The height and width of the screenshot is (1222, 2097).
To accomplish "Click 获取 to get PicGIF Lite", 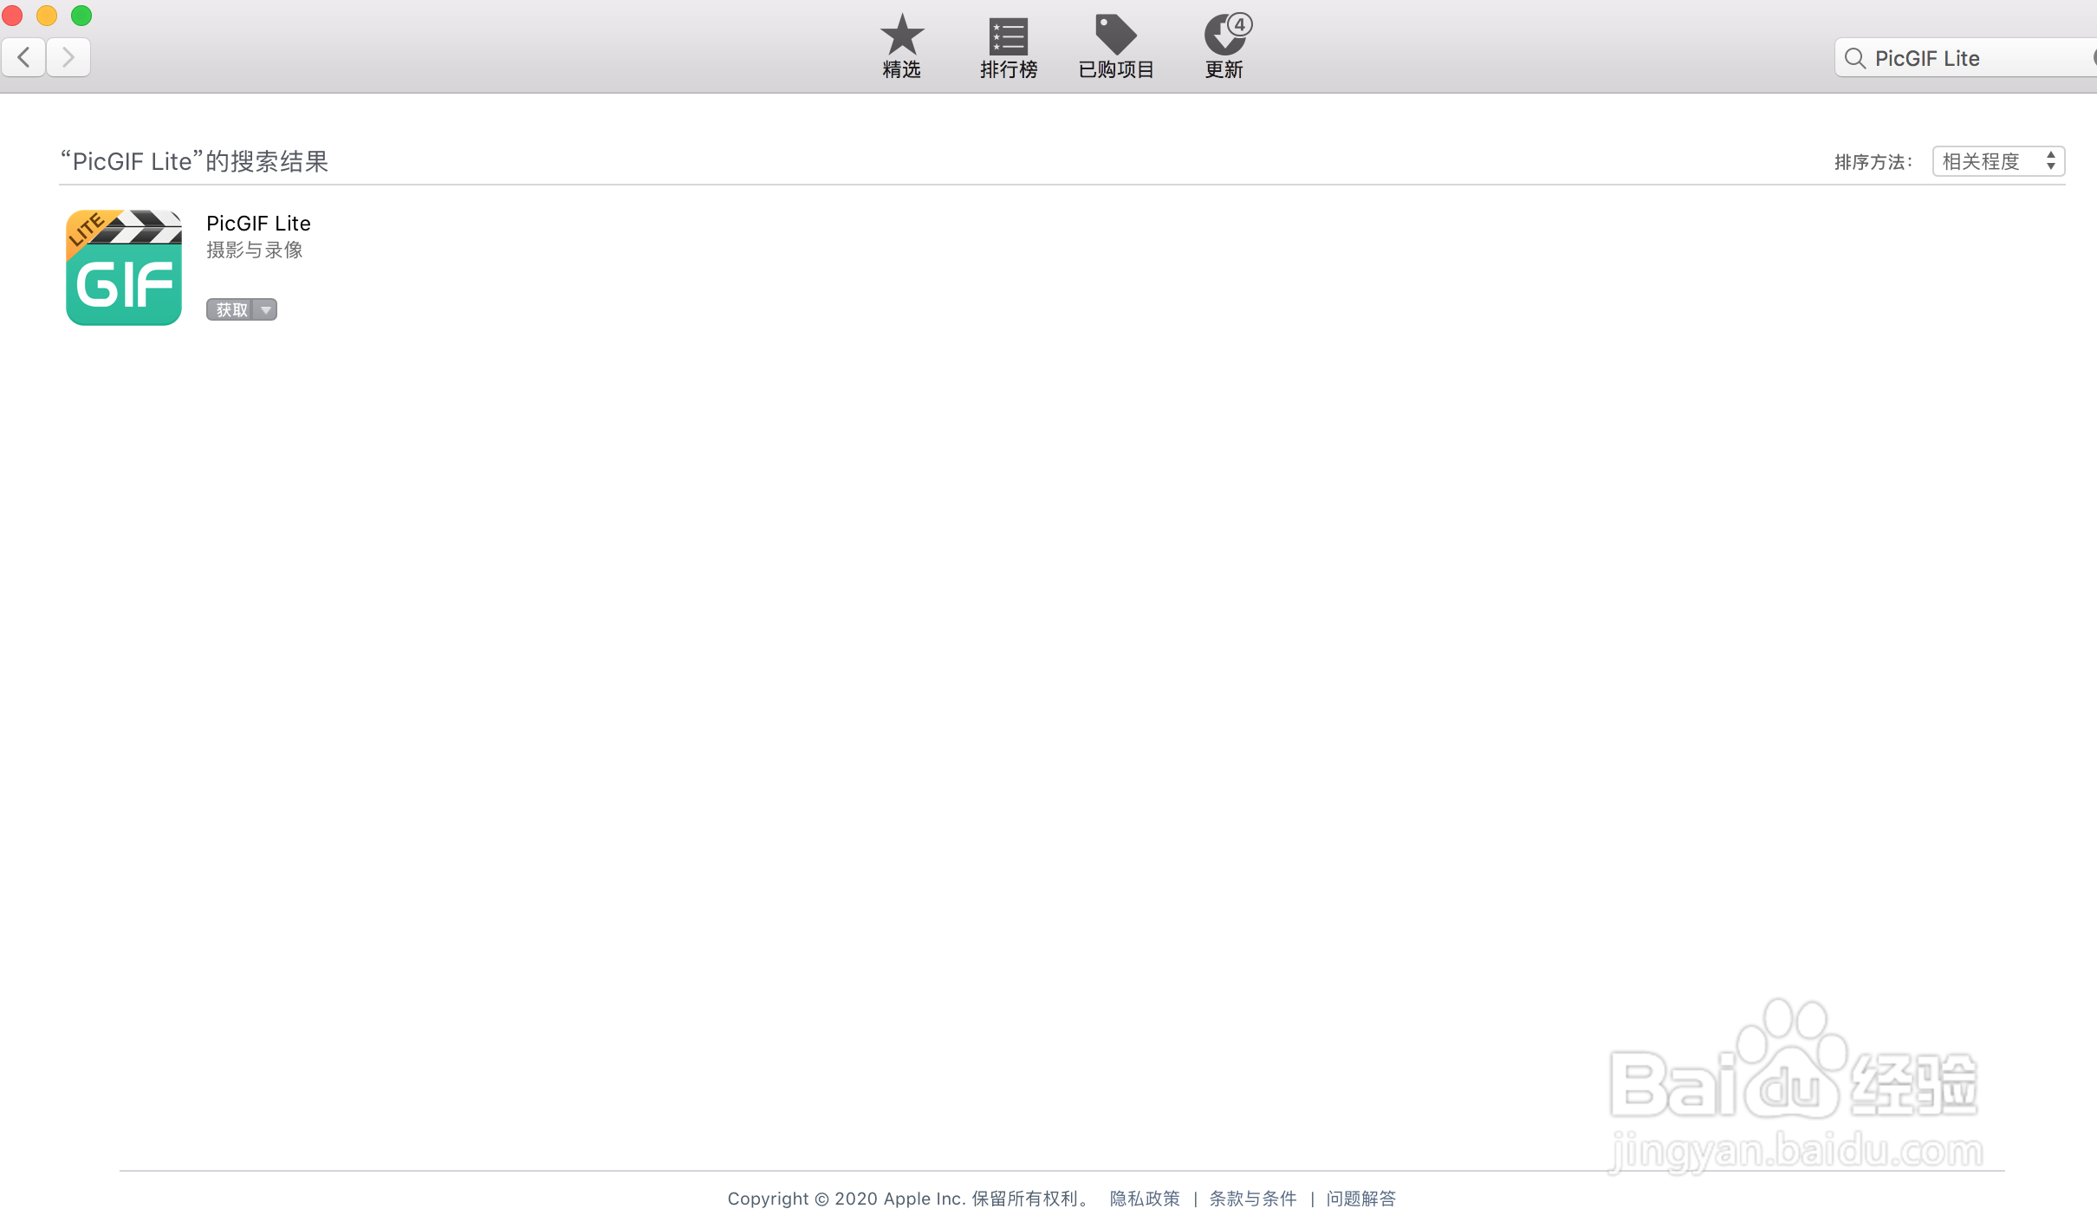I will (x=230, y=309).
